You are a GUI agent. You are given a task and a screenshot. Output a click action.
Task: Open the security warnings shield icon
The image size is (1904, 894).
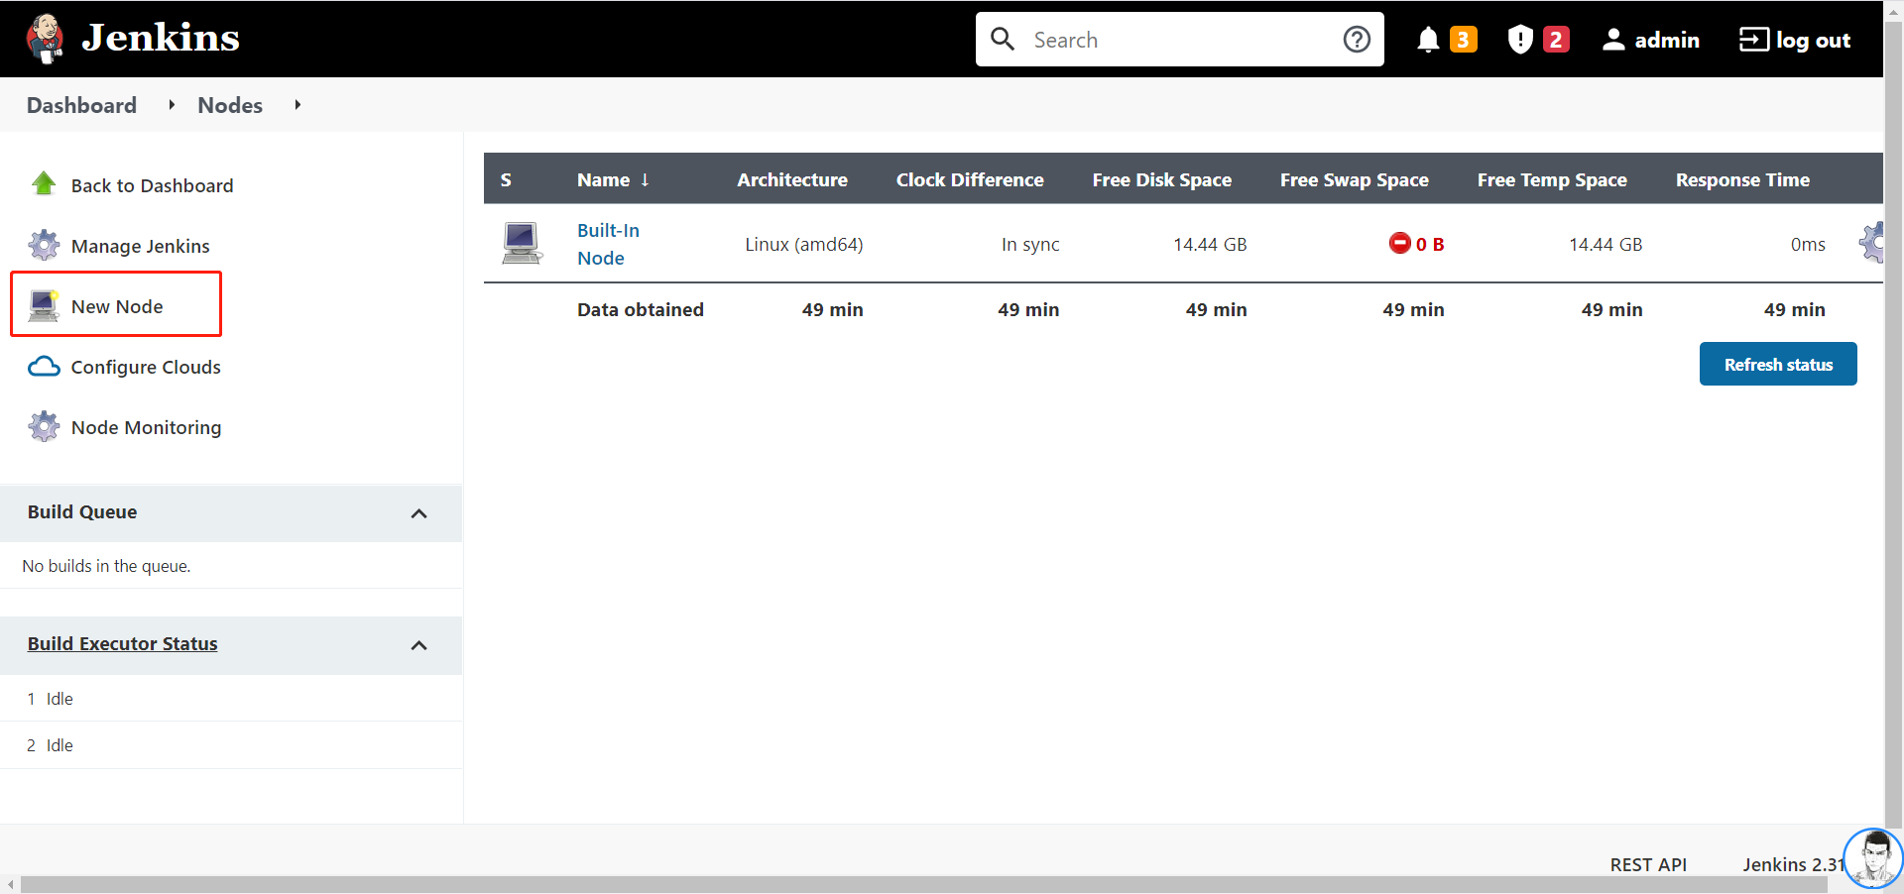1519,40
